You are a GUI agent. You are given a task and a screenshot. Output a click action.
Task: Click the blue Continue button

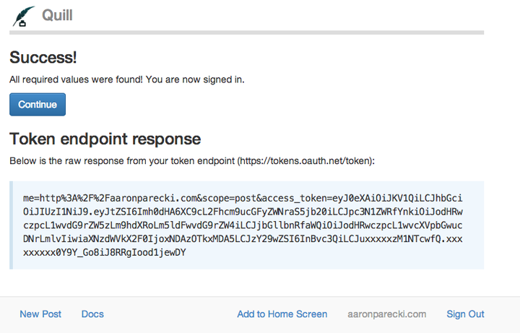click(x=38, y=105)
